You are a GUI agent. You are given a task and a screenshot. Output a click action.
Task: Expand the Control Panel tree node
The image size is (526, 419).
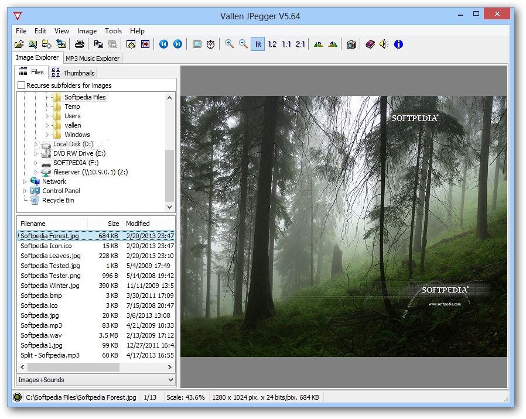[x=25, y=191]
